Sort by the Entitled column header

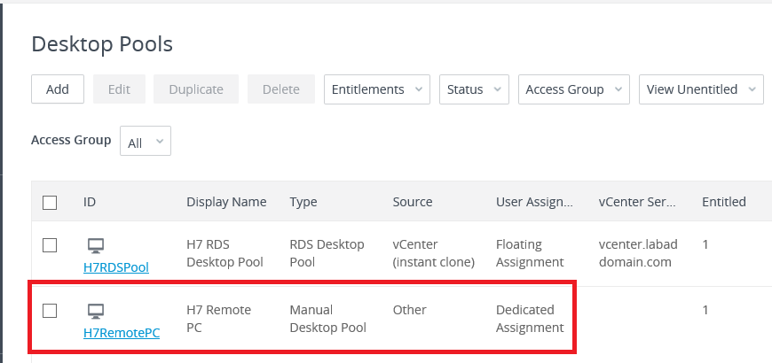(723, 202)
